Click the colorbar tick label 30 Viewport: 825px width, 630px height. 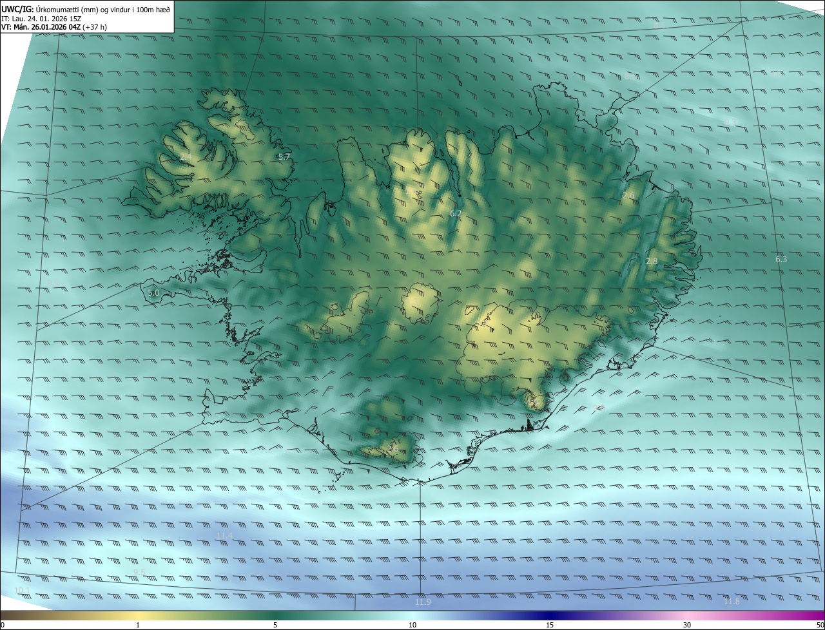coord(687,625)
